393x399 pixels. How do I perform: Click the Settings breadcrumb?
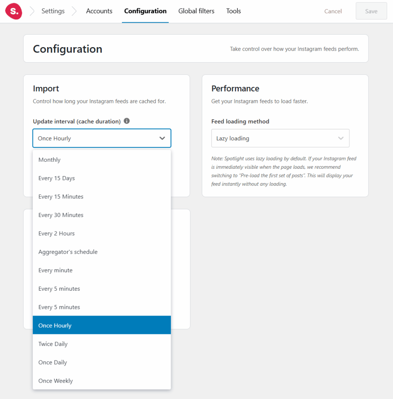[x=53, y=11]
